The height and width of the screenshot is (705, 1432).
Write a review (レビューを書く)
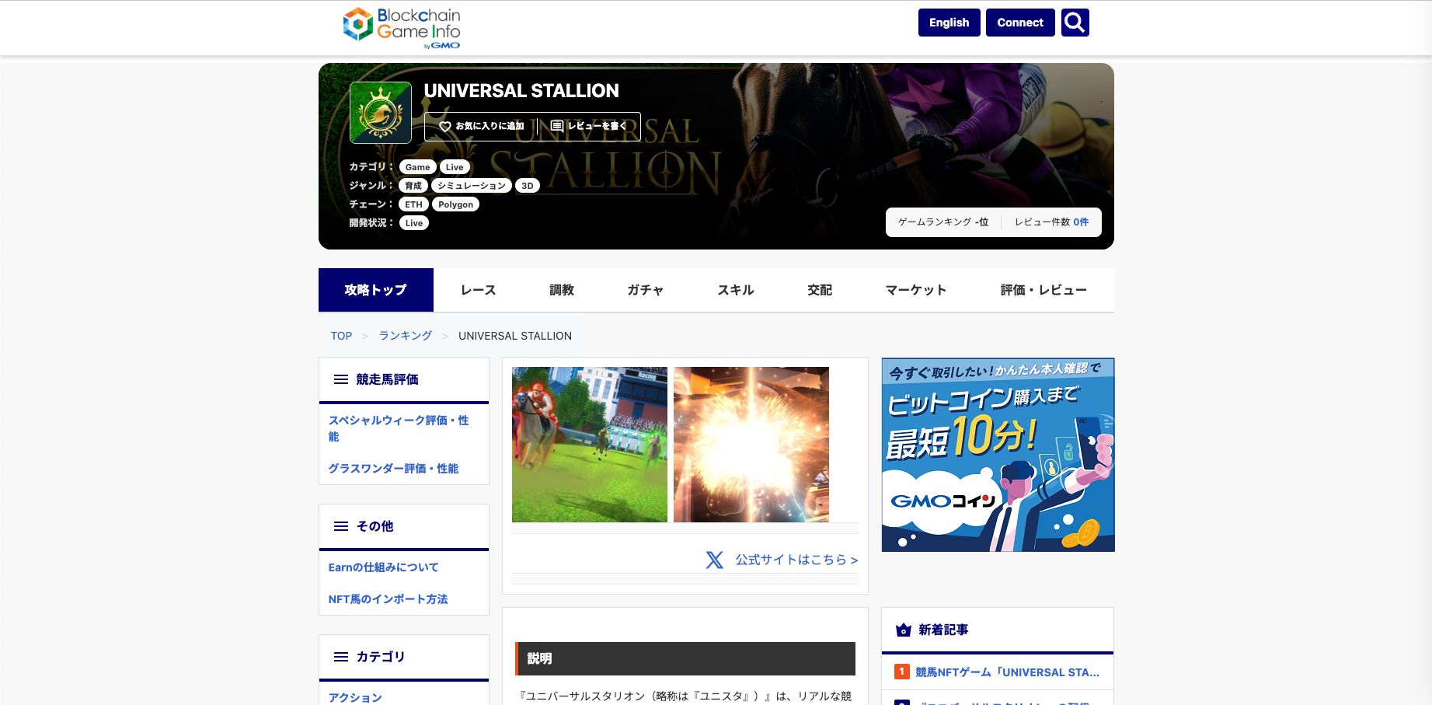click(x=589, y=126)
